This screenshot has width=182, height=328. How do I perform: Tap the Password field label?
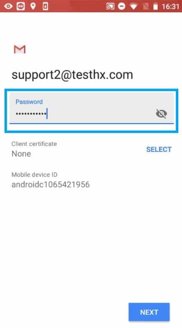click(x=29, y=102)
